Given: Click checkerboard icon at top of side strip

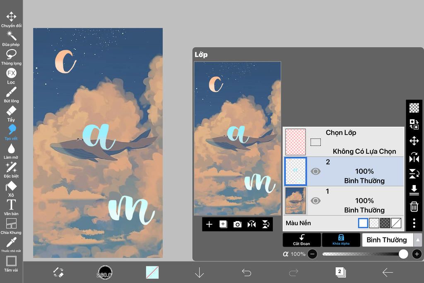Looking at the screenshot, I should [414, 108].
